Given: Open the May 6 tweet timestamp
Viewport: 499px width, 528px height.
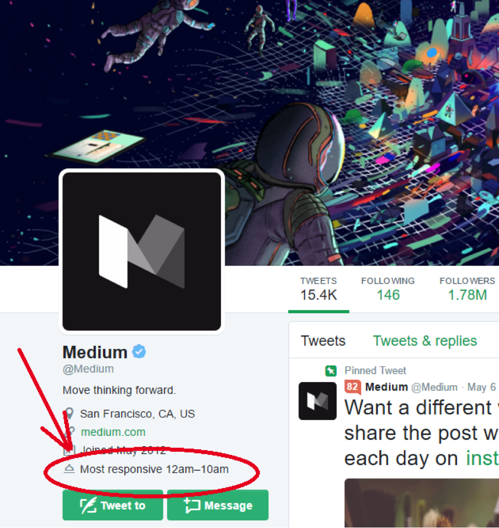Looking at the screenshot, I should click(481, 387).
